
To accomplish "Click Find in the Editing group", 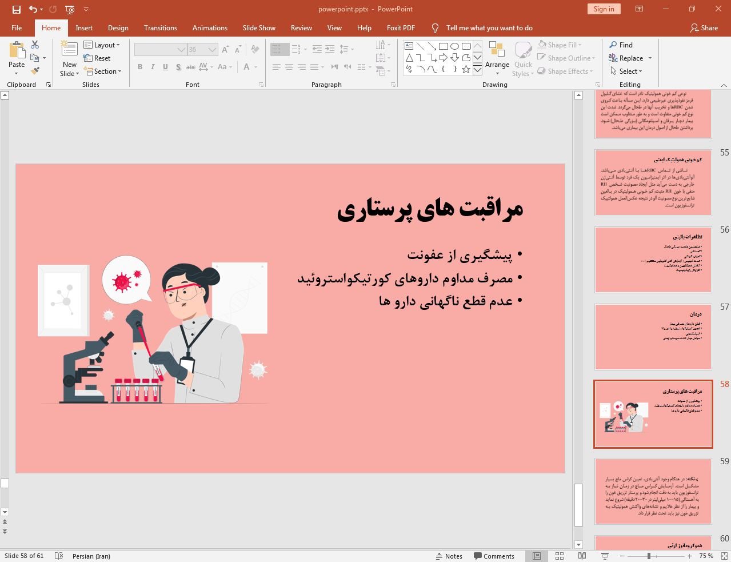I will point(621,45).
